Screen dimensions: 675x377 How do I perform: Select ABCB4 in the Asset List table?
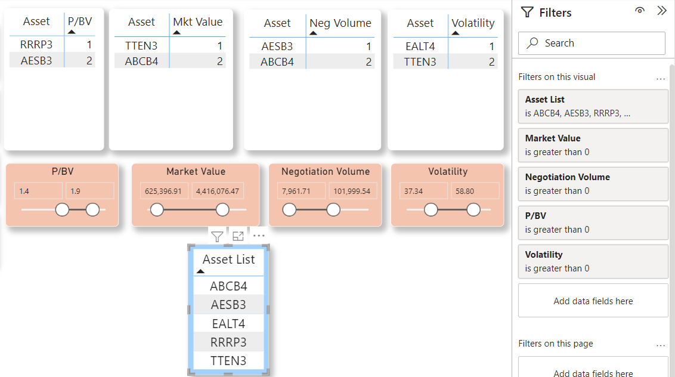click(x=228, y=286)
